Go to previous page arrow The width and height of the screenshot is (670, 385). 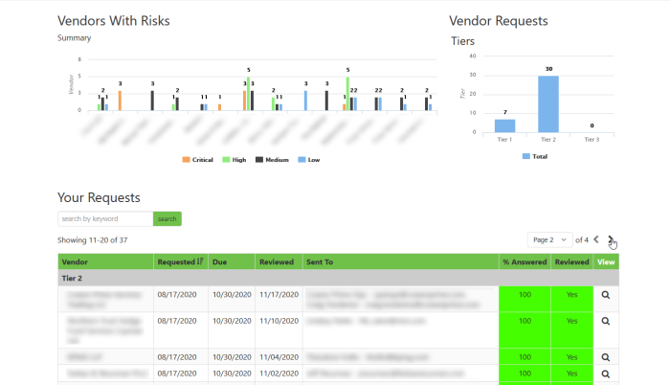pyautogui.click(x=596, y=239)
